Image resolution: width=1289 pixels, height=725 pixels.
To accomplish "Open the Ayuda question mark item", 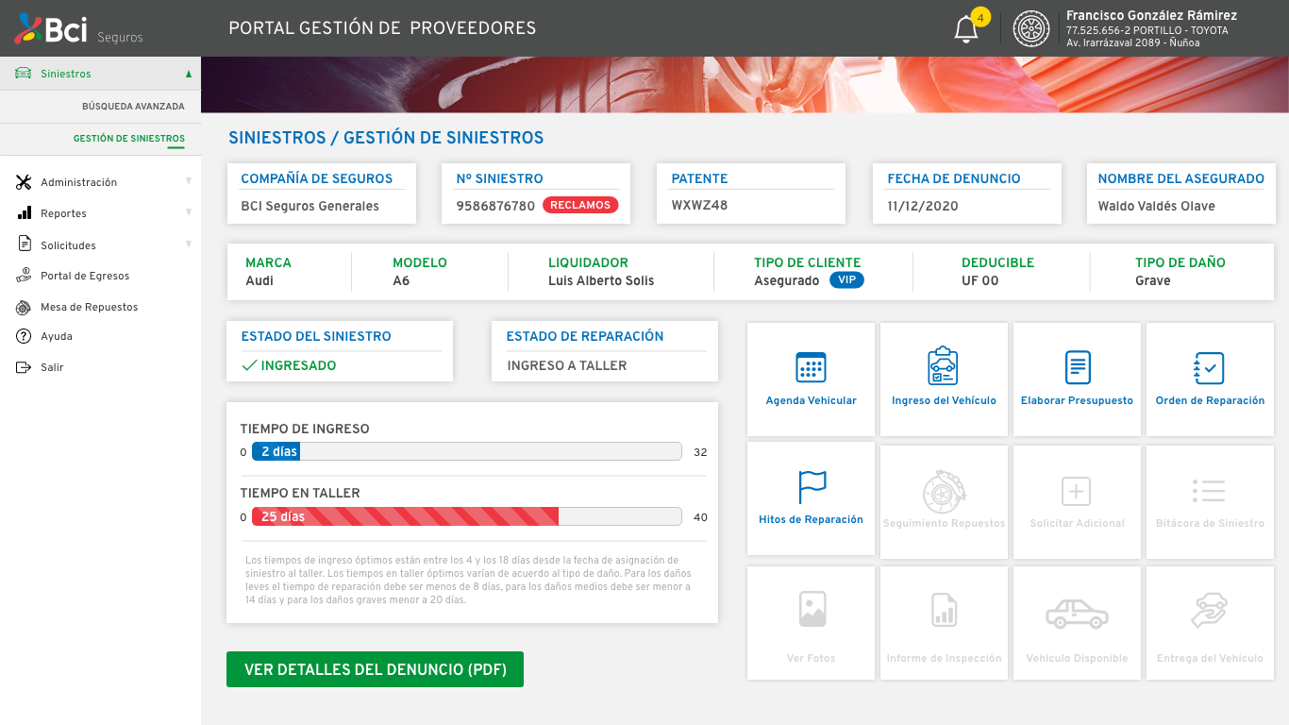I will [x=57, y=336].
